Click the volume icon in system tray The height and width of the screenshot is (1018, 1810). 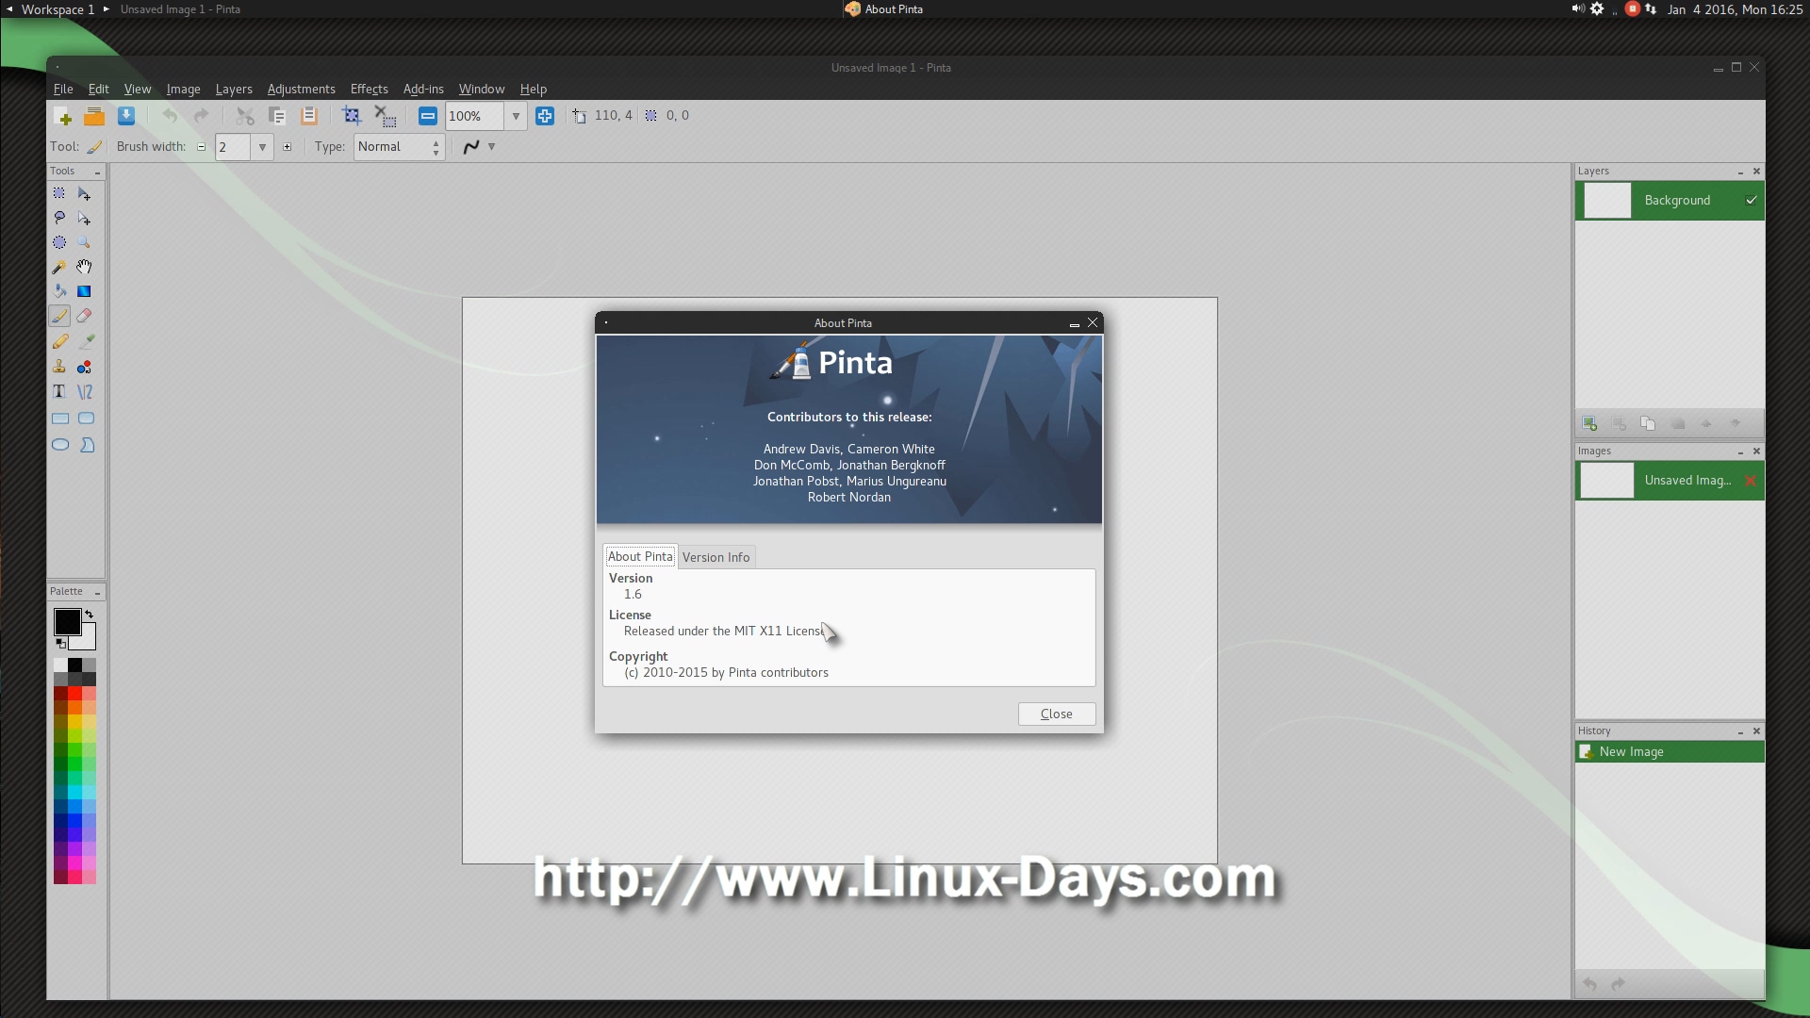click(x=1577, y=9)
